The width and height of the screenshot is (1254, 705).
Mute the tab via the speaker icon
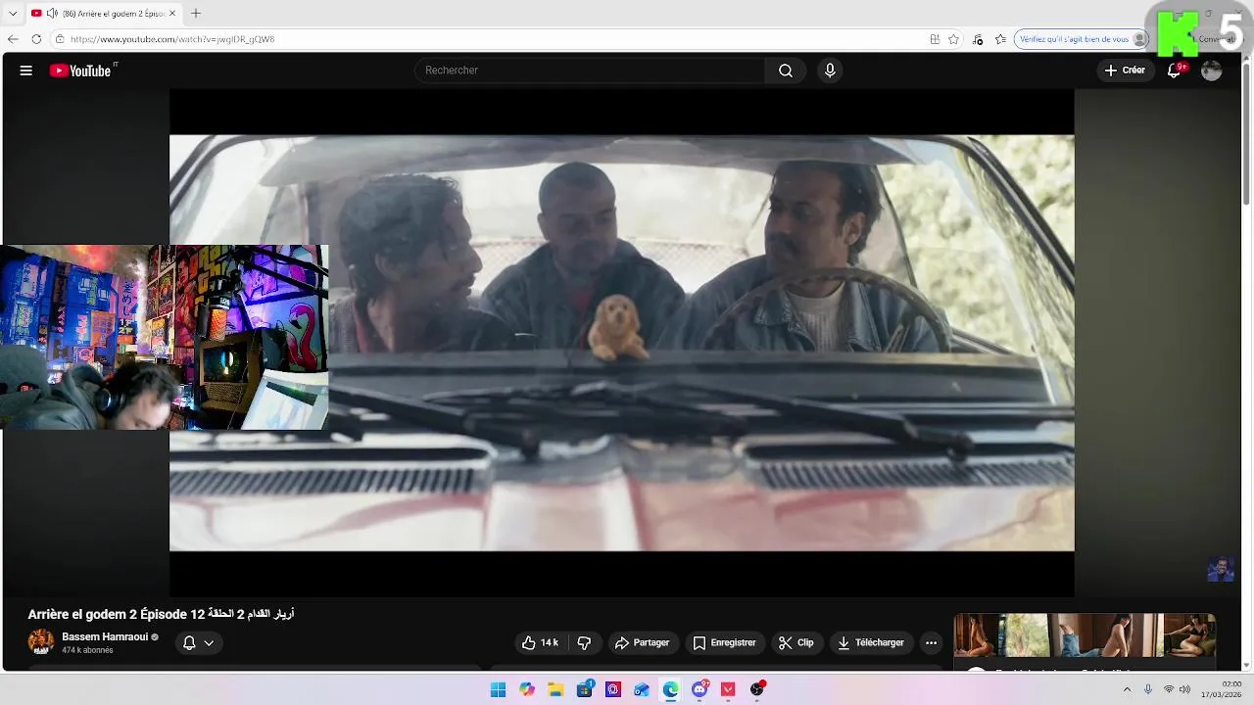[x=52, y=14]
